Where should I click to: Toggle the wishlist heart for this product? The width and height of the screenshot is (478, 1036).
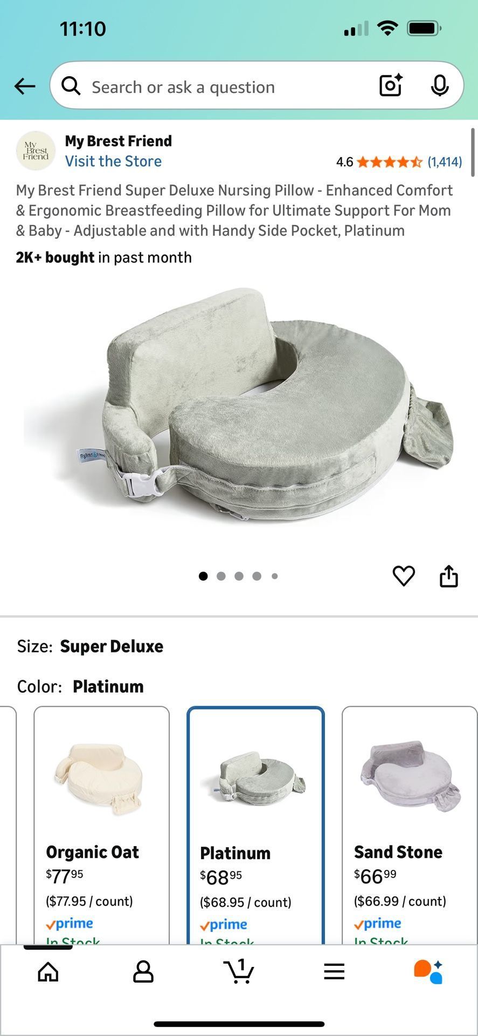point(403,576)
